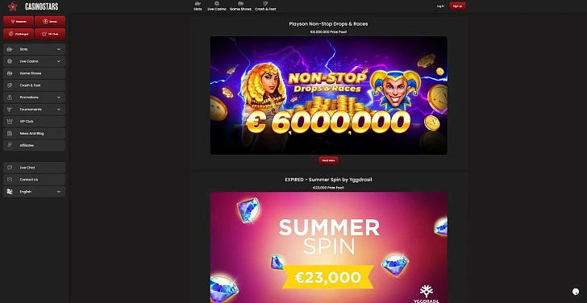Expand the Live Casino sidebar chevron
587x303 pixels.
59,61
